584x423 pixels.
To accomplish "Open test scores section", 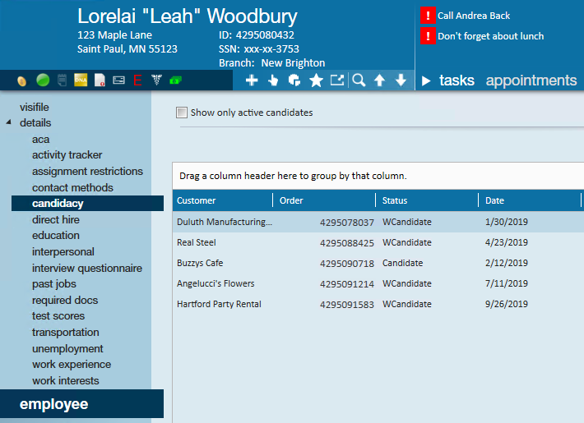I will [x=58, y=316].
